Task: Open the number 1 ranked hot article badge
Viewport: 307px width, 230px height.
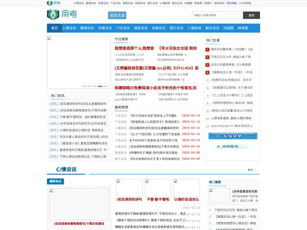Action: 207,49
